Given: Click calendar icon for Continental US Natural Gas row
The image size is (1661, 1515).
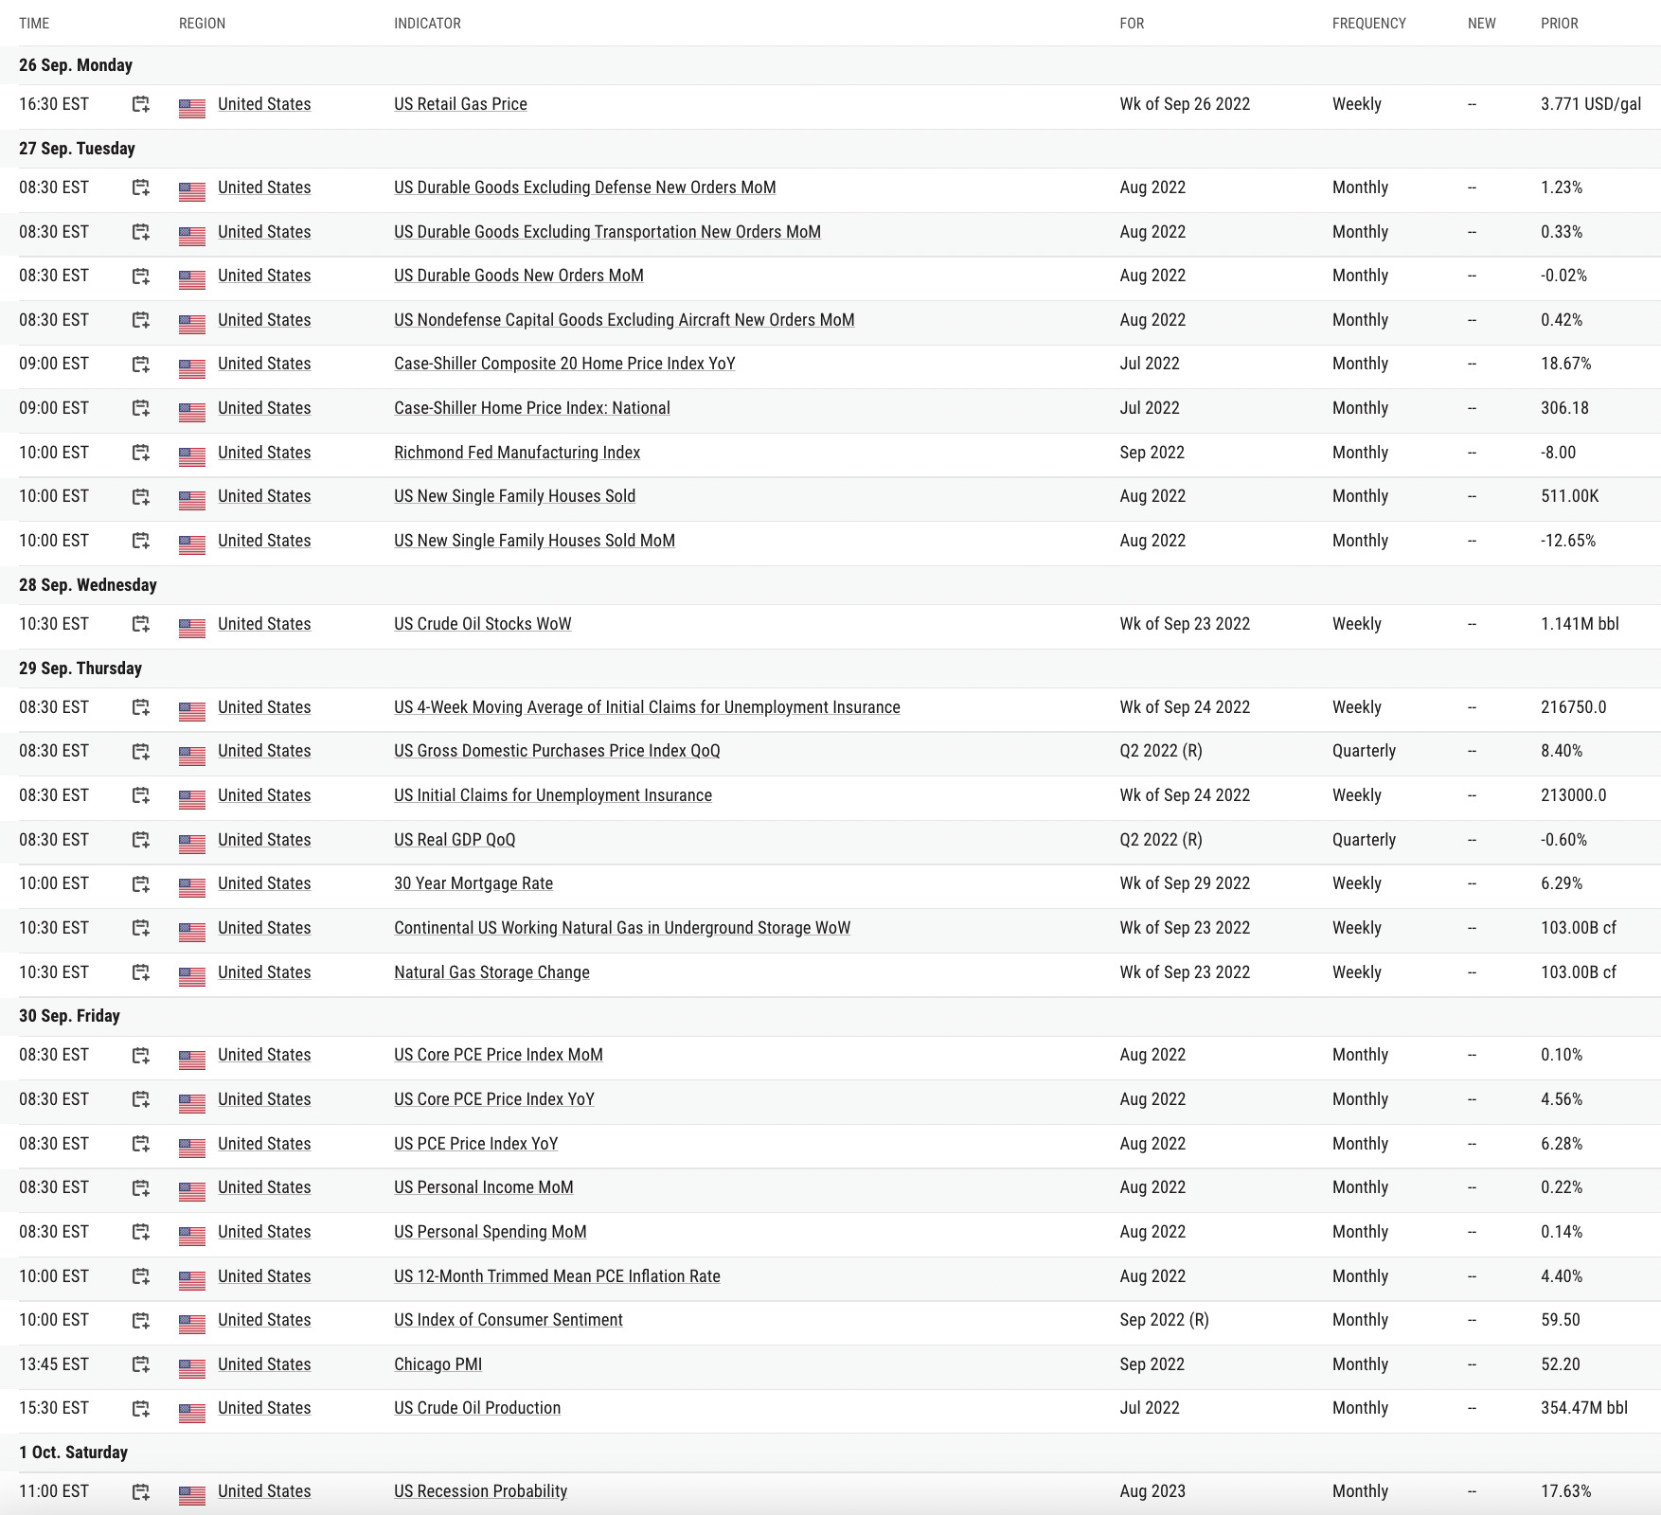Looking at the screenshot, I should (x=141, y=928).
